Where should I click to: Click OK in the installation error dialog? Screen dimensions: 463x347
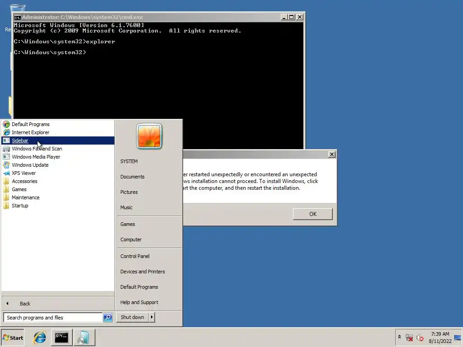pos(313,214)
